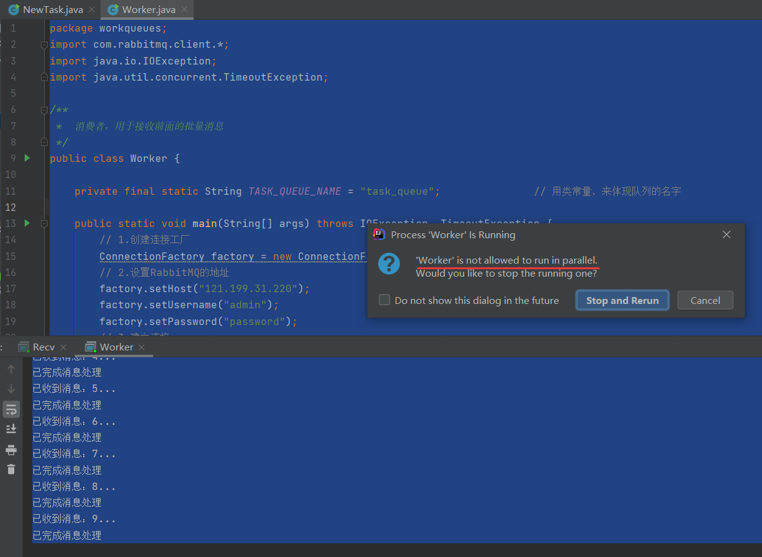The height and width of the screenshot is (557, 762).
Task: Click the blue question mark dialog icon
Action: point(389,263)
